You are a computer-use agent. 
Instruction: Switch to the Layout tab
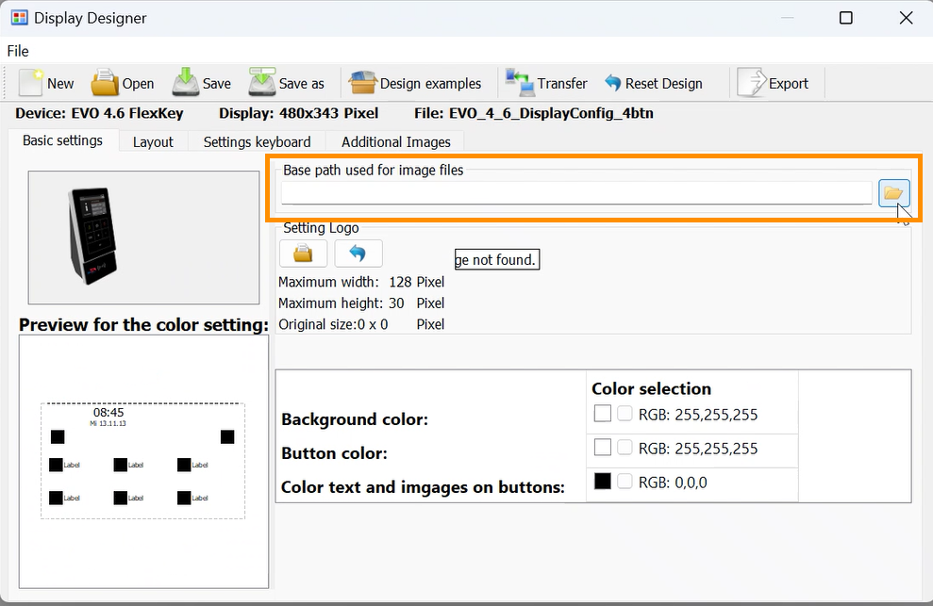[153, 141]
